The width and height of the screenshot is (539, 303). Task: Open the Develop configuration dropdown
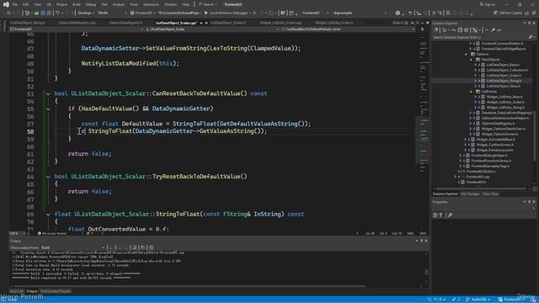tap(86, 13)
